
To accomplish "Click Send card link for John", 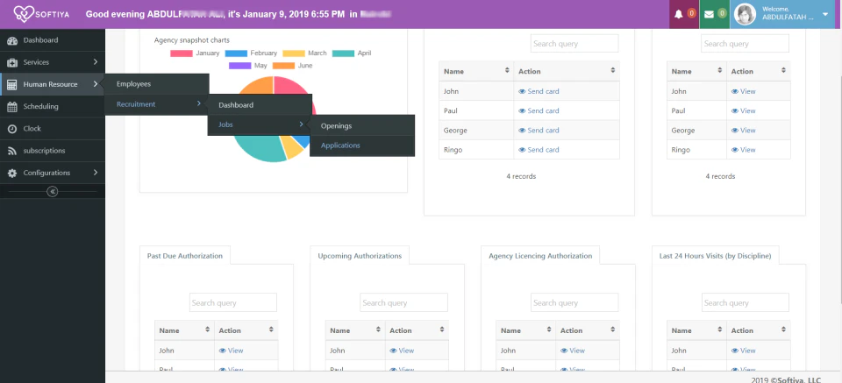I will coord(539,91).
